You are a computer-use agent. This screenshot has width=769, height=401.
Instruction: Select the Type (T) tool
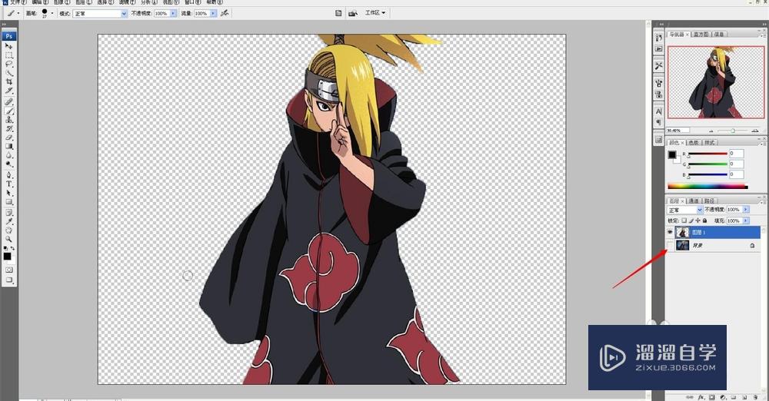coord(9,184)
